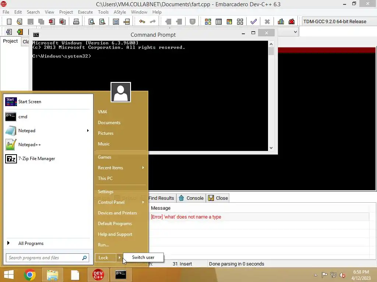This screenshot has width=377, height=282.
Task: Click the Save All icon
Action: tap(41, 22)
